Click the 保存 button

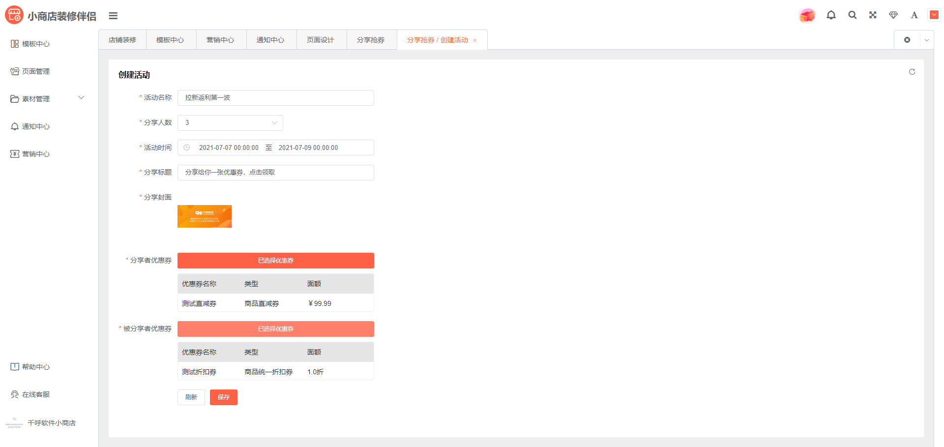[224, 397]
